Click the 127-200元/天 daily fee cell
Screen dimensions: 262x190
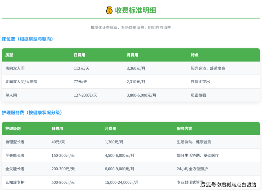coord(85,95)
